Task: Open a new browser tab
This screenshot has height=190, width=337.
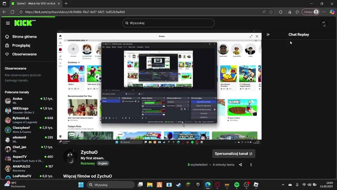Action: coord(66,4)
